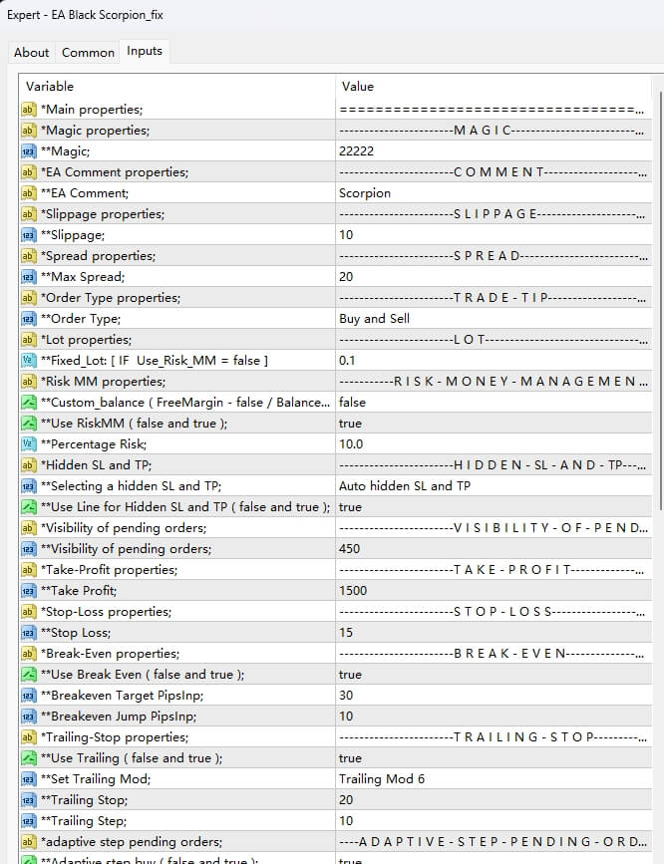Image resolution: width=664 pixels, height=864 pixels.
Task: Edit the Stop Loss value 15
Action: tap(346, 633)
